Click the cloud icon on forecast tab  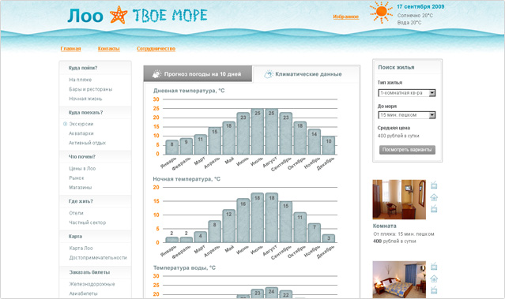(156, 74)
